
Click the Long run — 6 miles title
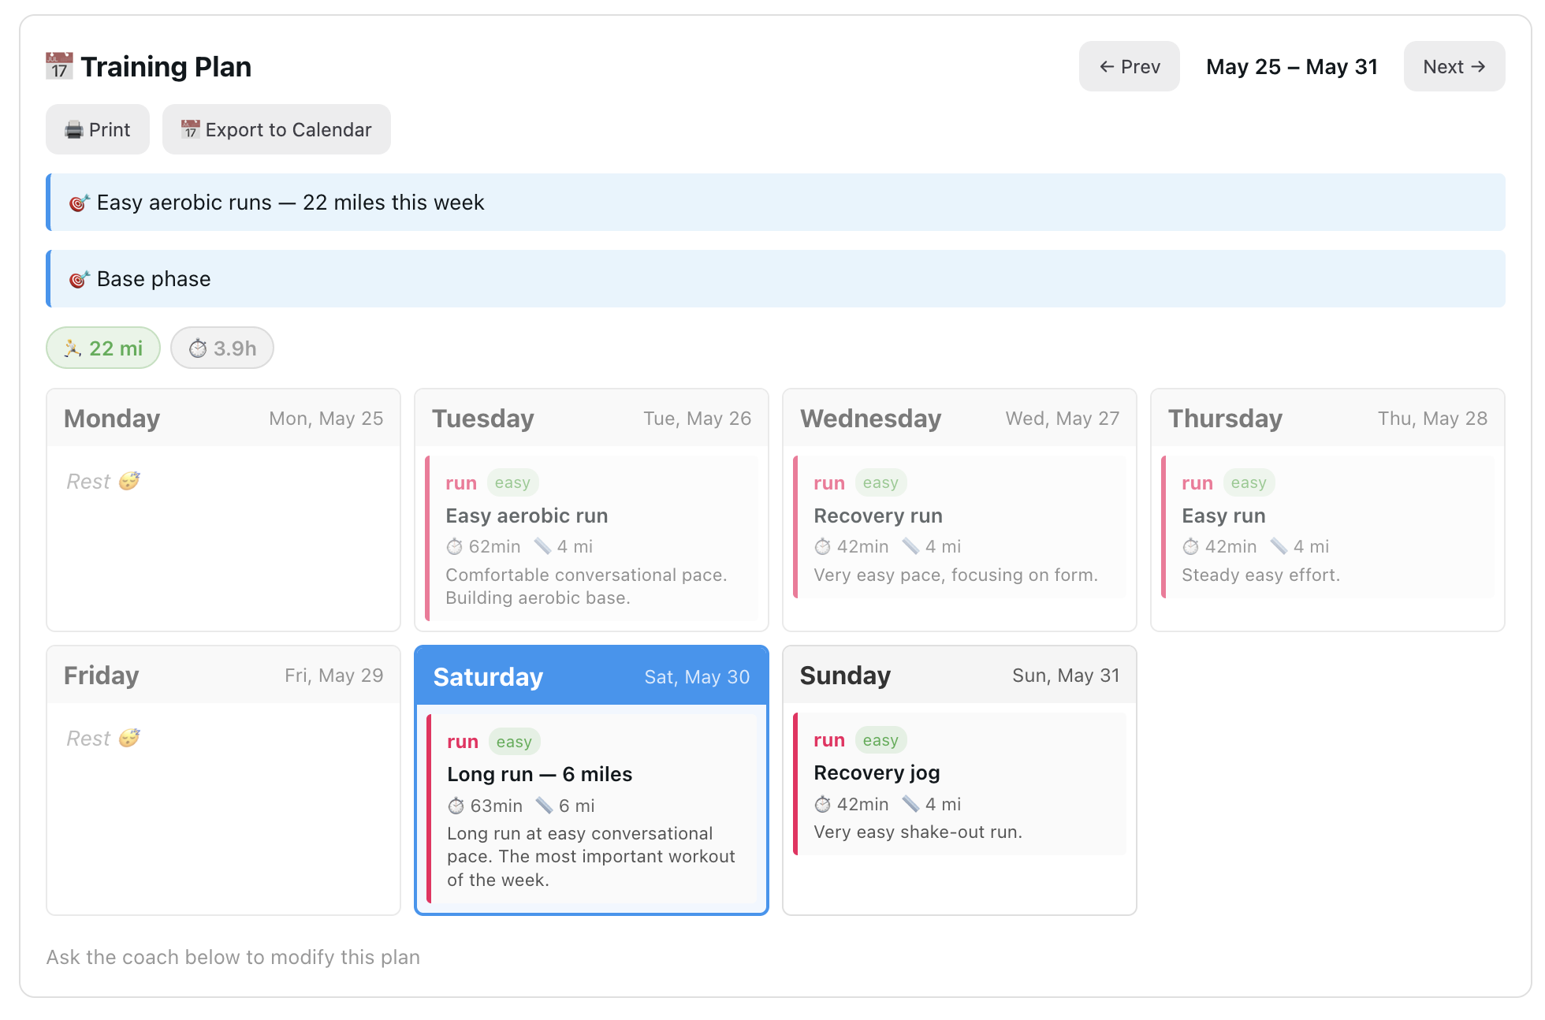[539, 774]
